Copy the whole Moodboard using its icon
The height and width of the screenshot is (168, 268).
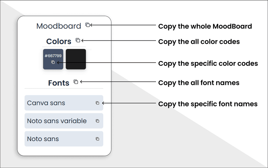(87, 25)
